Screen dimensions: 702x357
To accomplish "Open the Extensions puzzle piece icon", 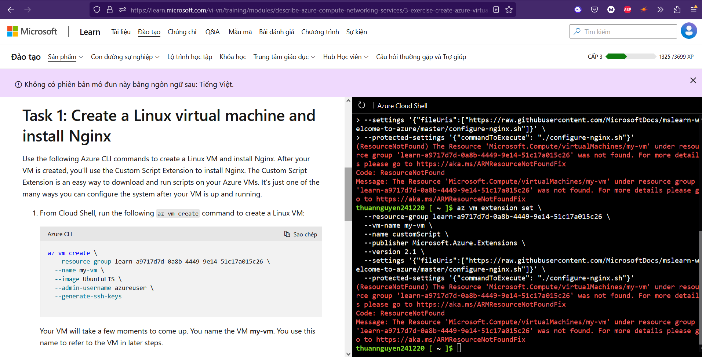I will click(677, 10).
